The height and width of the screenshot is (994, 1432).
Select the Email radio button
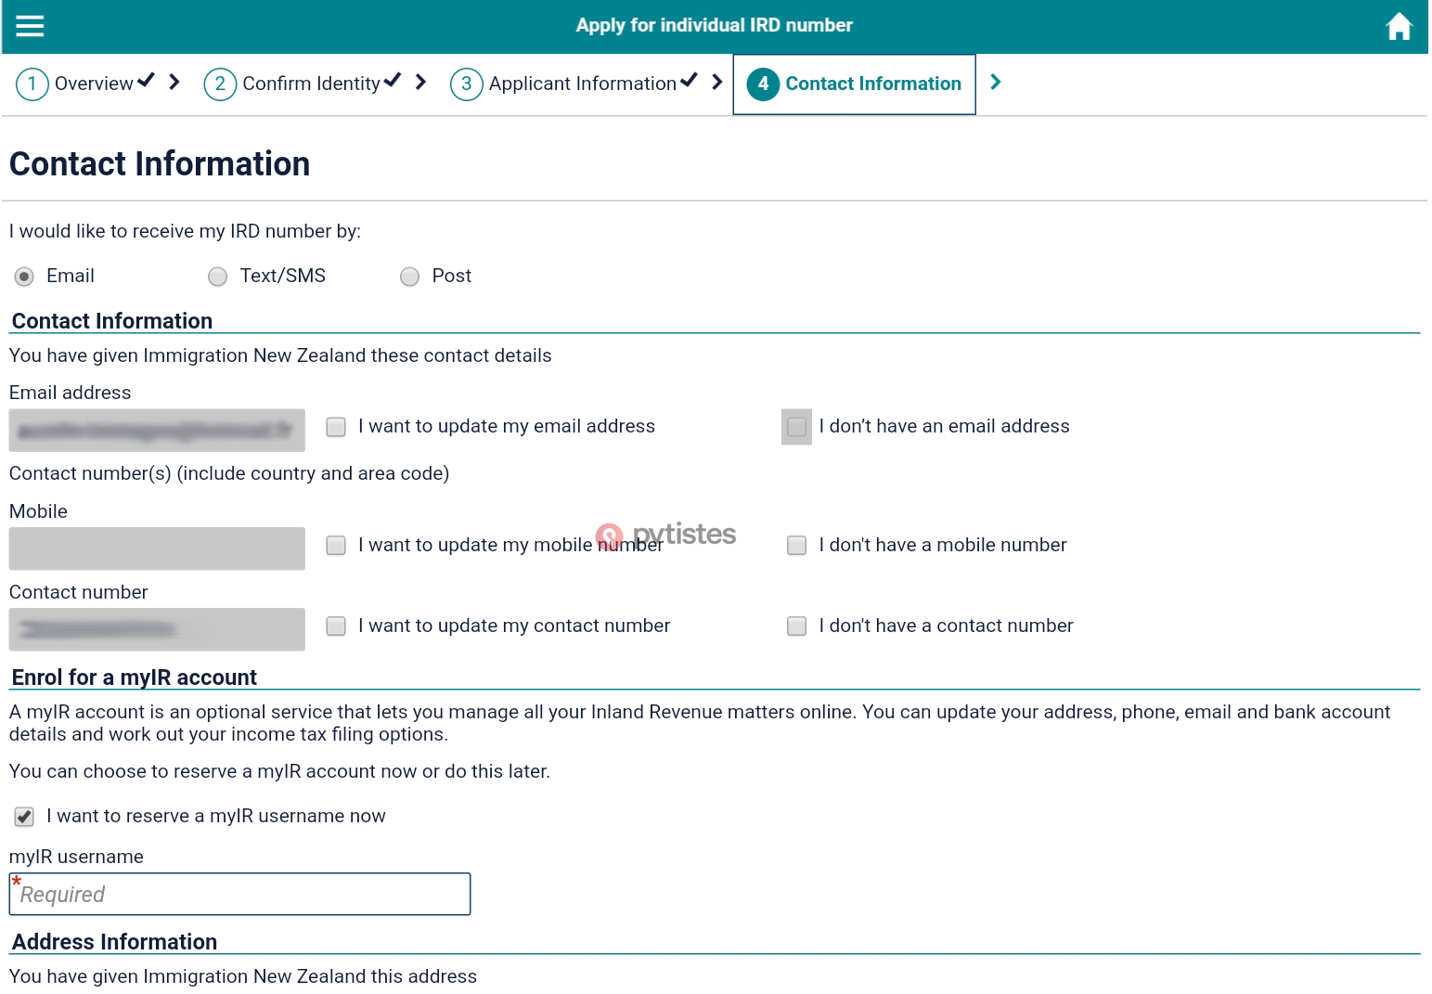point(24,277)
